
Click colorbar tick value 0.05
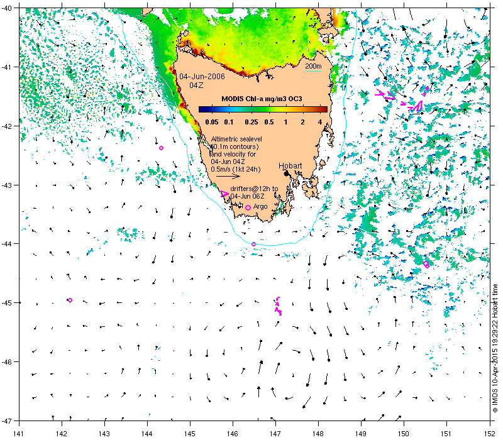[212, 122]
